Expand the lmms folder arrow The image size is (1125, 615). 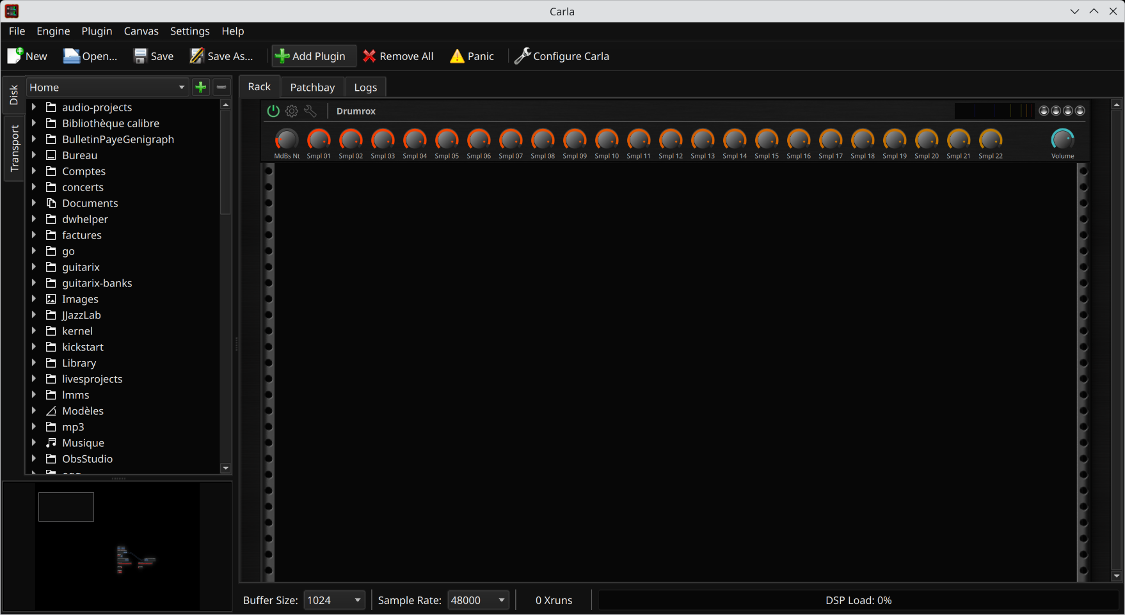tap(34, 394)
